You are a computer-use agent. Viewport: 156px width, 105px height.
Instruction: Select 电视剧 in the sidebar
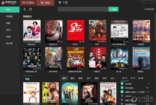coord(9,16)
